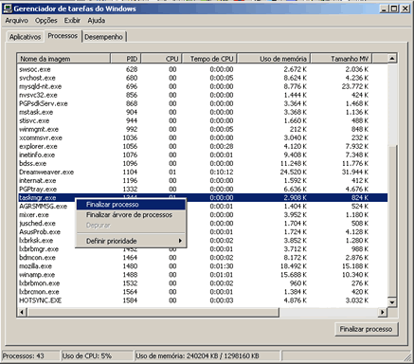This screenshot has width=414, height=364.
Task: Select the mstask.exe process
Action: pos(203,112)
